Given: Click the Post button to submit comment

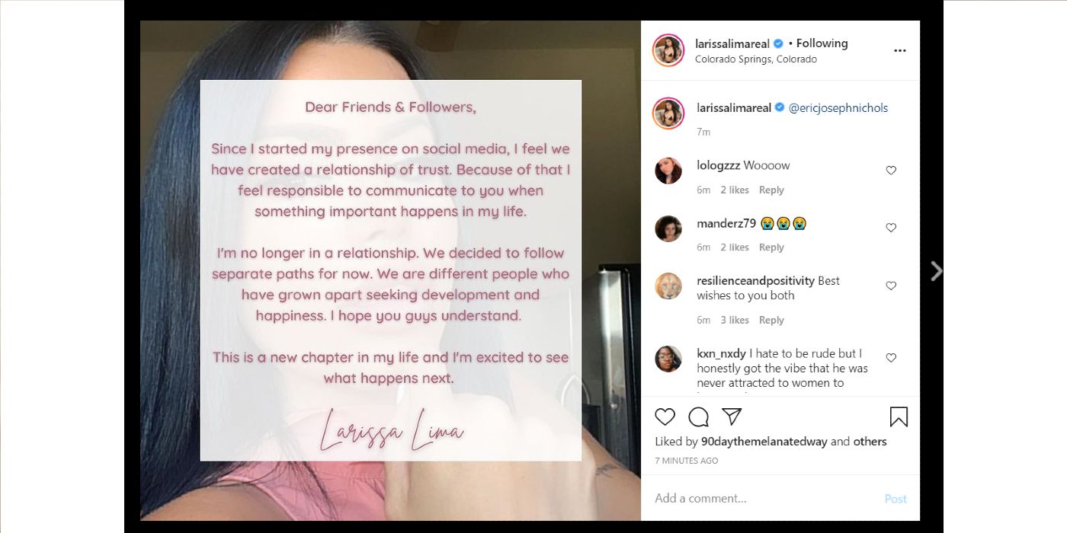Looking at the screenshot, I should [x=896, y=499].
